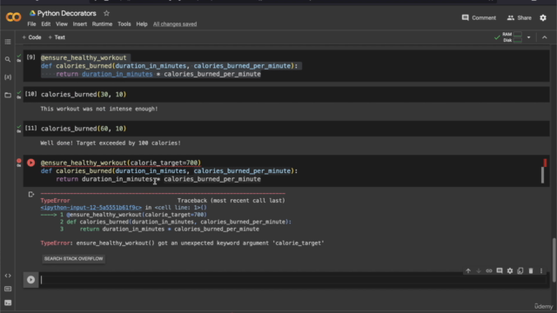Click output "Well done! Target exceeded by 100 calories!"
Viewport: 557px width, 313px height.
tap(111, 143)
